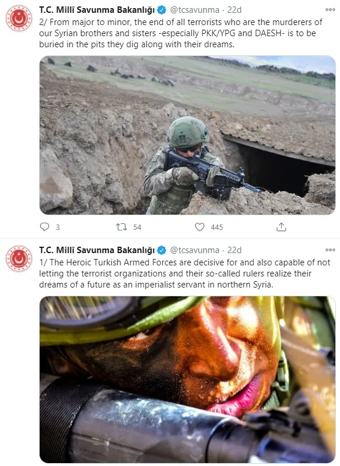Like the tweet with 445 likes
The width and height of the screenshot is (340, 466).
[x=199, y=227]
